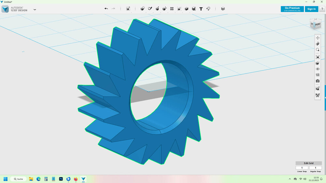The width and height of the screenshot is (326, 183).
Task: Select the Text tool icon
Action: (201, 9)
